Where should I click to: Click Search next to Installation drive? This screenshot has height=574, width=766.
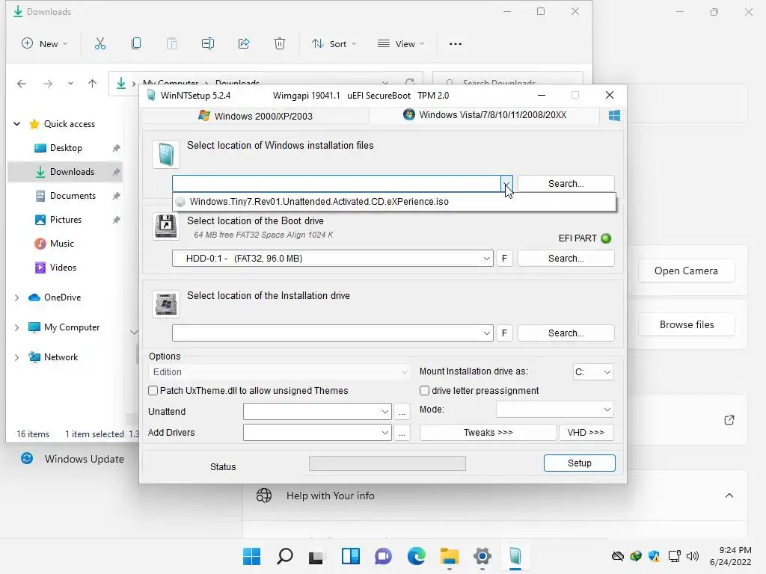coord(566,333)
